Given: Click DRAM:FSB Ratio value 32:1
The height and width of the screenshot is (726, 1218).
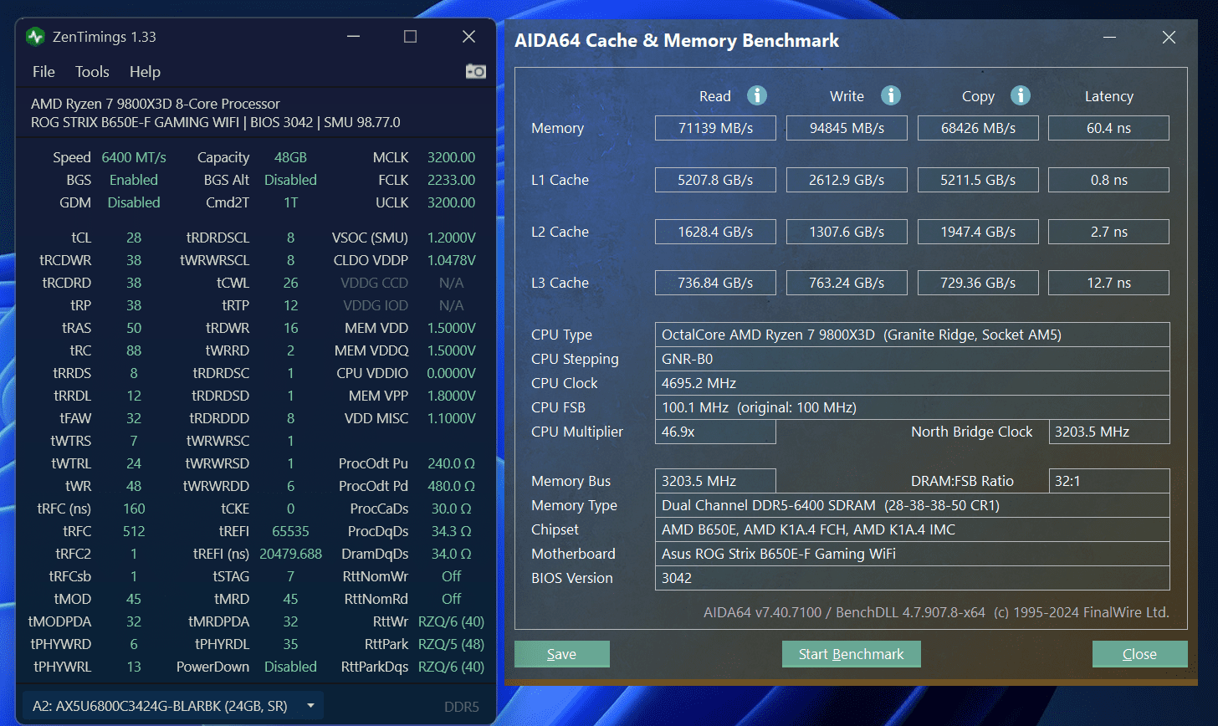Looking at the screenshot, I should pos(1108,481).
